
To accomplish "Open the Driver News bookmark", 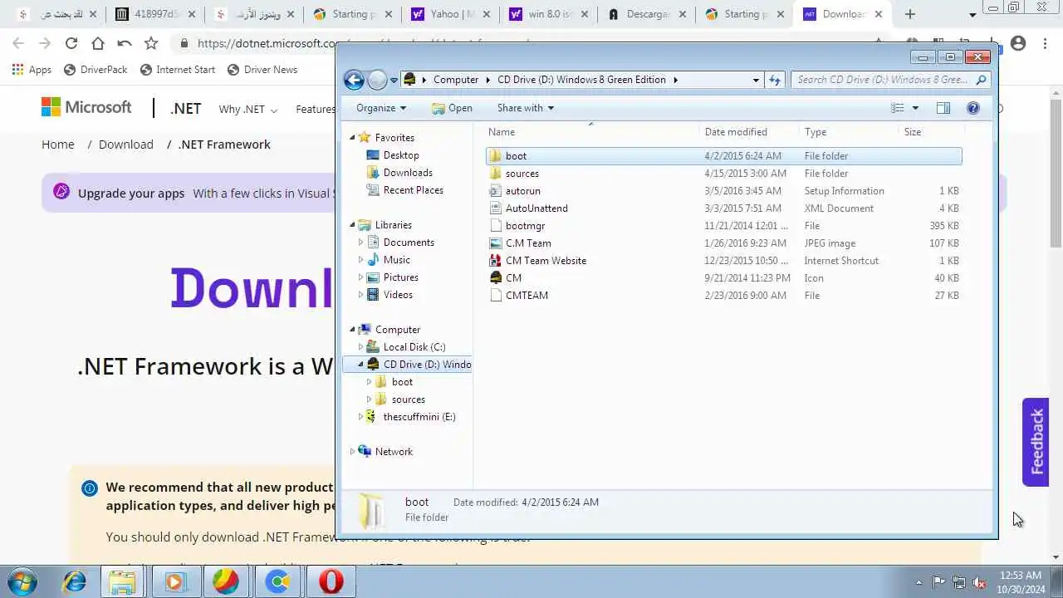I will 262,70.
